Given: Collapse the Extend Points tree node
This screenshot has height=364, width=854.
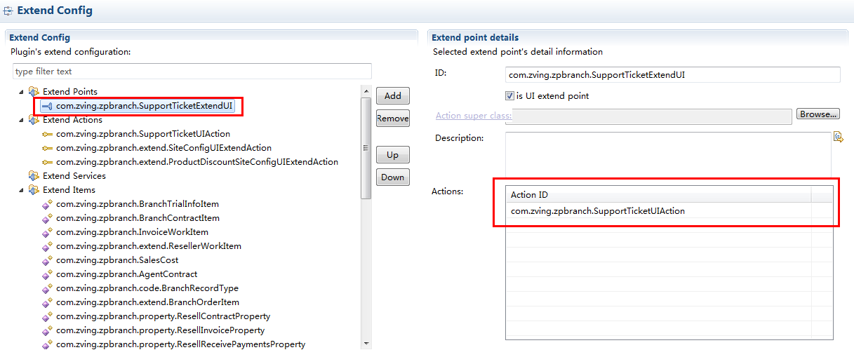Looking at the screenshot, I should point(21,92).
